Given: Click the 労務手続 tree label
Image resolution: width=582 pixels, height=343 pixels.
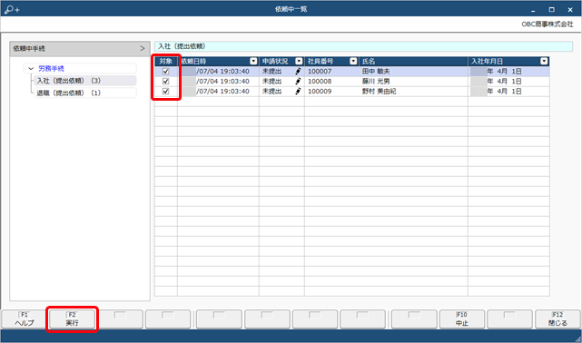Looking at the screenshot, I should tap(51, 69).
